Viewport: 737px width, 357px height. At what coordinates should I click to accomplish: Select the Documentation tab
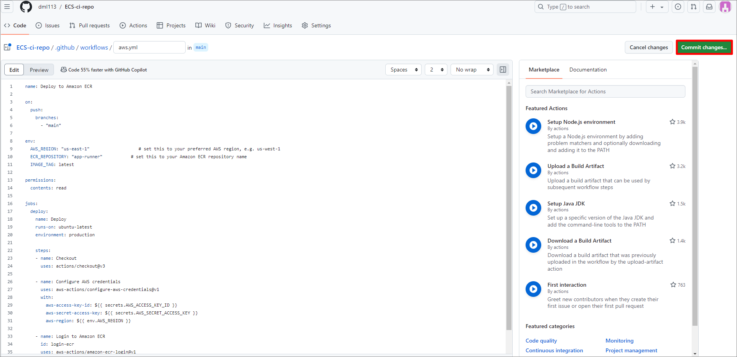tap(588, 70)
